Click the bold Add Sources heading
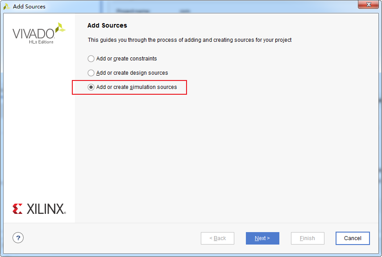 tap(107, 26)
